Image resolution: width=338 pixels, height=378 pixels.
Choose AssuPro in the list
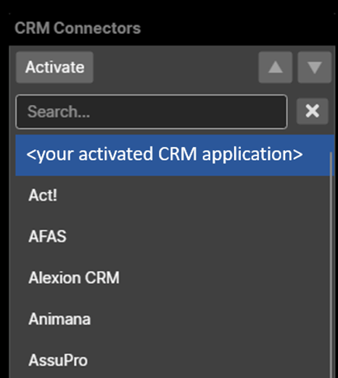173,360
